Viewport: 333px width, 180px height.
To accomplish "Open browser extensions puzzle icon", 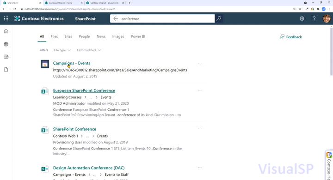I will (318, 9).
